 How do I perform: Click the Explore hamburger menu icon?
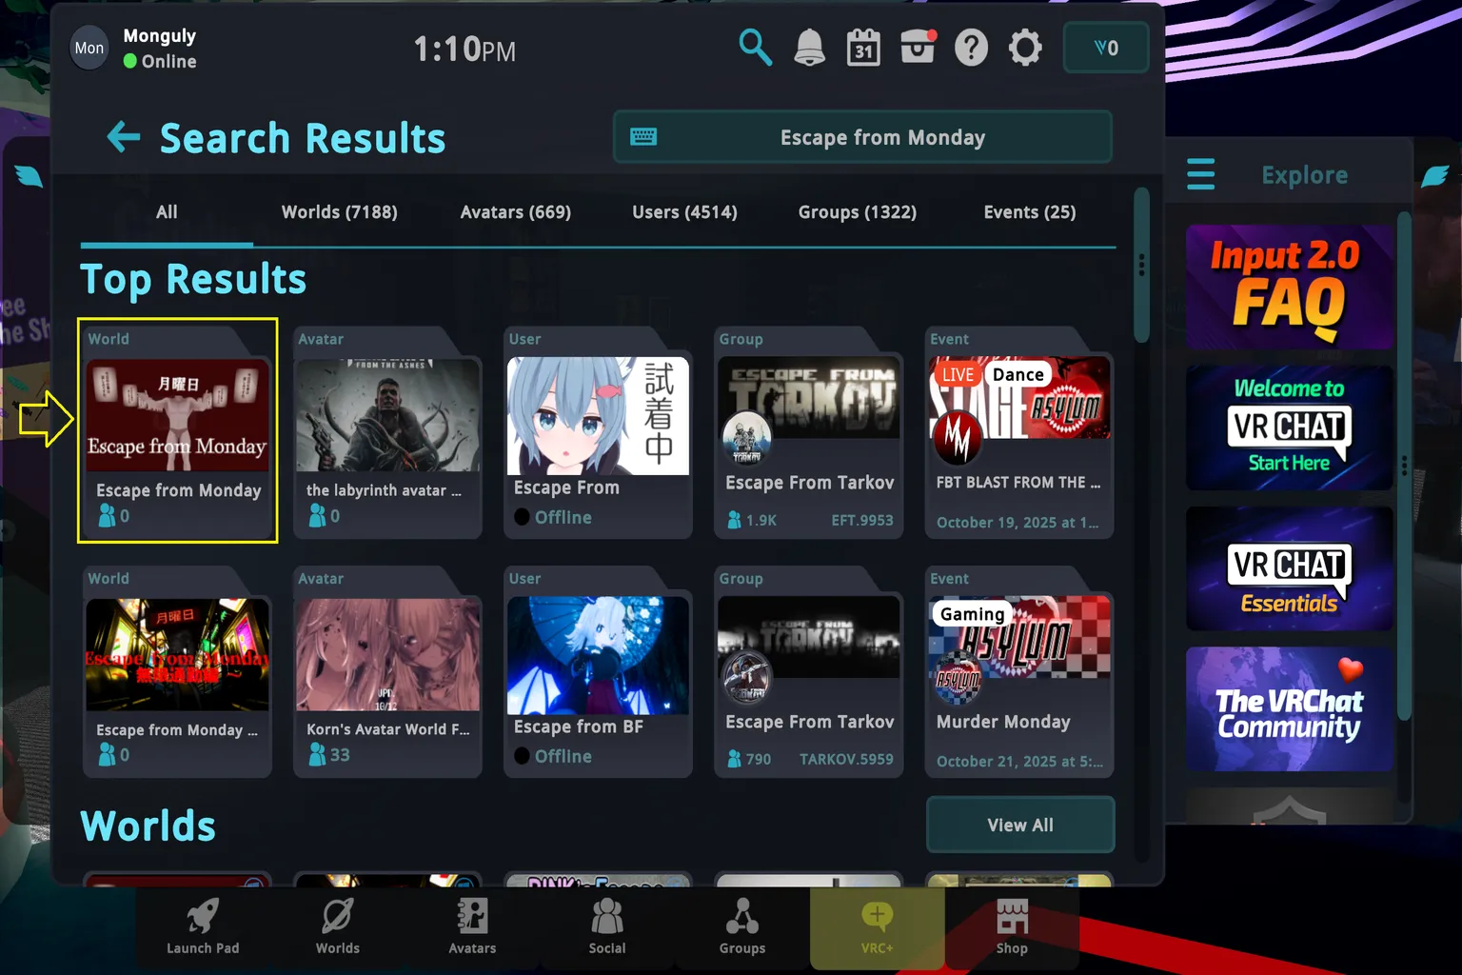click(x=1201, y=174)
